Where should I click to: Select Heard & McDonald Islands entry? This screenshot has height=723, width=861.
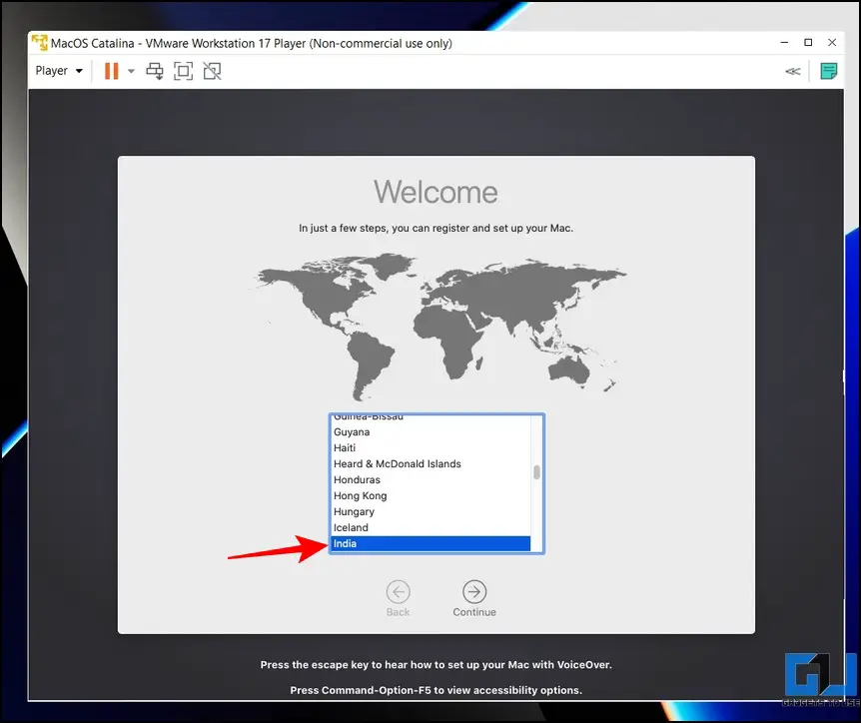click(x=430, y=463)
